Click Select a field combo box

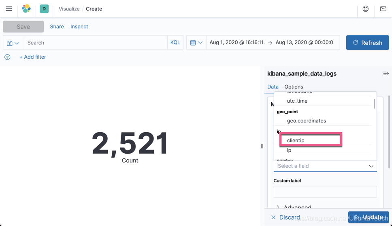[x=325, y=166]
